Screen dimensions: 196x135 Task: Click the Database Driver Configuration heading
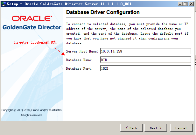tap(103, 12)
